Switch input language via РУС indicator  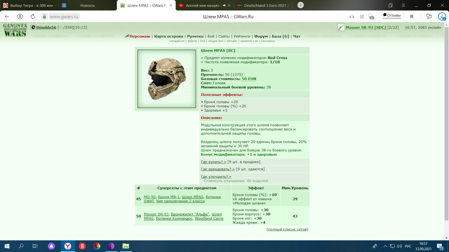pos(408,246)
